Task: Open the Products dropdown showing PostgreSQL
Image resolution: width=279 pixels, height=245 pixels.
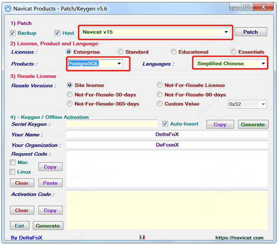Action: pyautogui.click(x=95, y=63)
